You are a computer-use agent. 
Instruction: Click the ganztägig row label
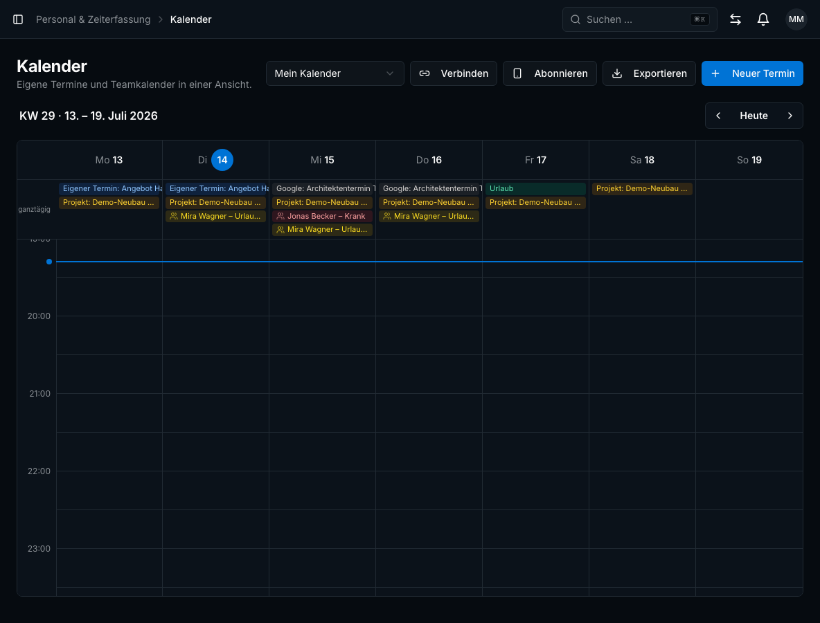pos(35,209)
